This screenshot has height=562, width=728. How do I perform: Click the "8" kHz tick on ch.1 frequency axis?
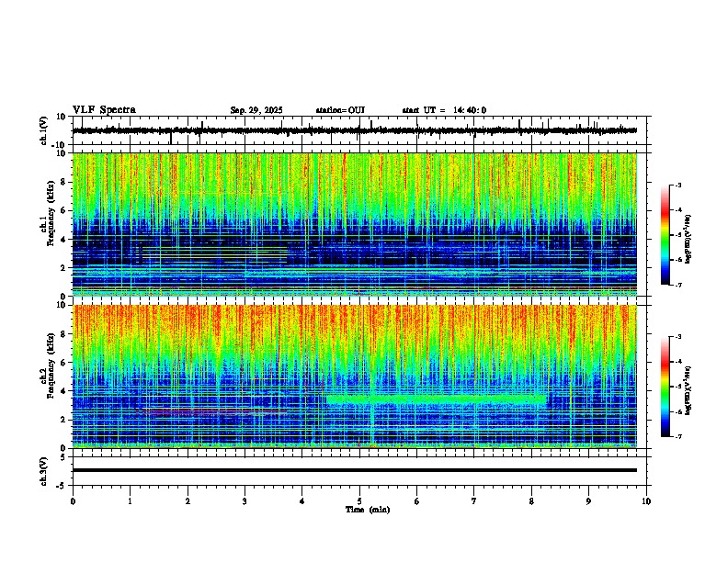pos(63,182)
